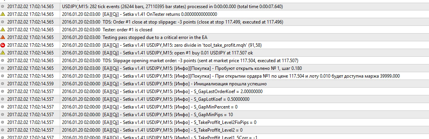429x139 pixels.
Task: Click gray info dot on Slippage opening market order row
Action: (x=3, y=60)
